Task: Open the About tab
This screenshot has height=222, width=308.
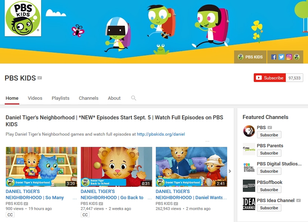Action: (114, 98)
